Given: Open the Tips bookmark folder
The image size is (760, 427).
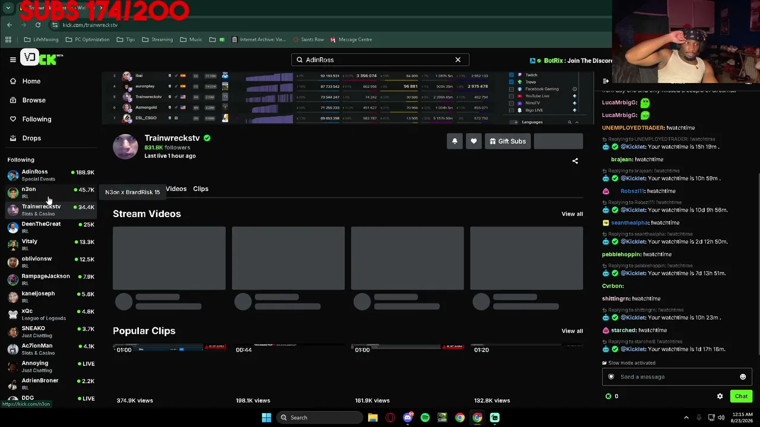Looking at the screenshot, I should tap(126, 40).
